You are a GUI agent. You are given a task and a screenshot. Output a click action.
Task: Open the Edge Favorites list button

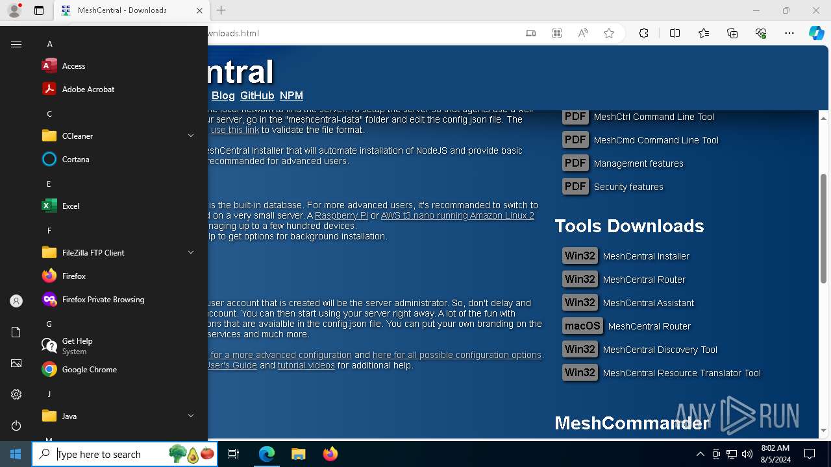tap(704, 33)
